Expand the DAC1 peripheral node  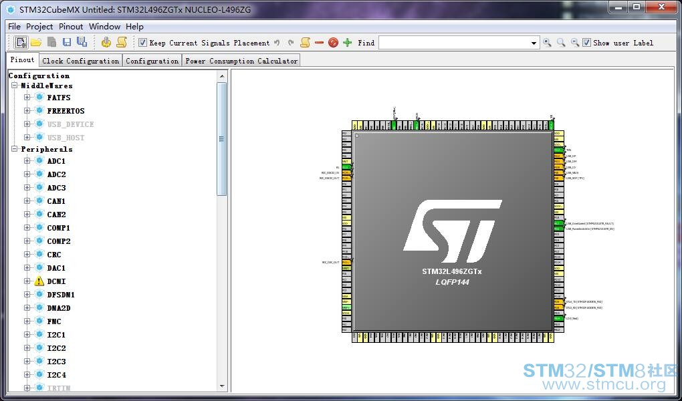pos(27,268)
